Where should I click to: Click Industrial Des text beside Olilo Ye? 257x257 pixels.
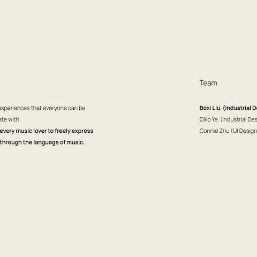239,119
